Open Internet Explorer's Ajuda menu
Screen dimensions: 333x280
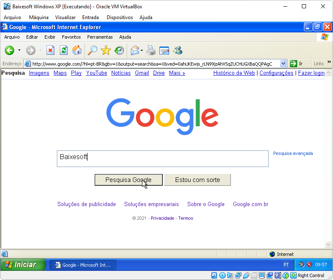(125, 37)
